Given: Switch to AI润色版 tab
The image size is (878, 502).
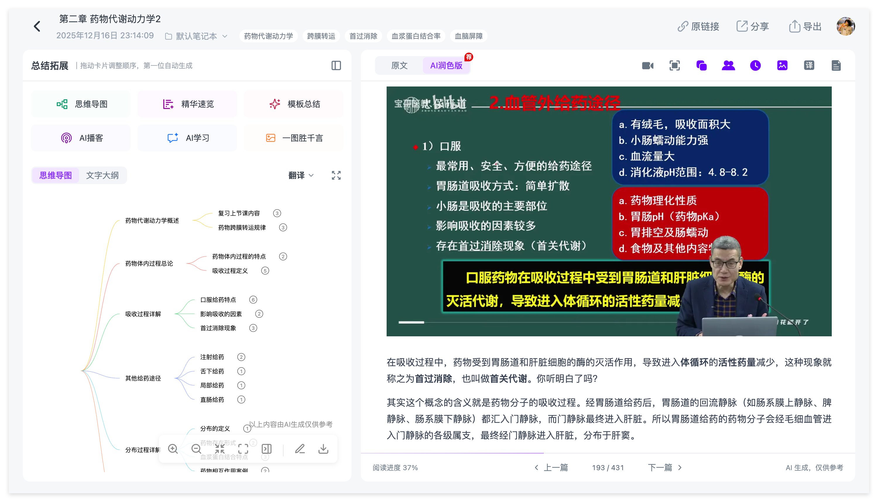Looking at the screenshot, I should click(446, 65).
